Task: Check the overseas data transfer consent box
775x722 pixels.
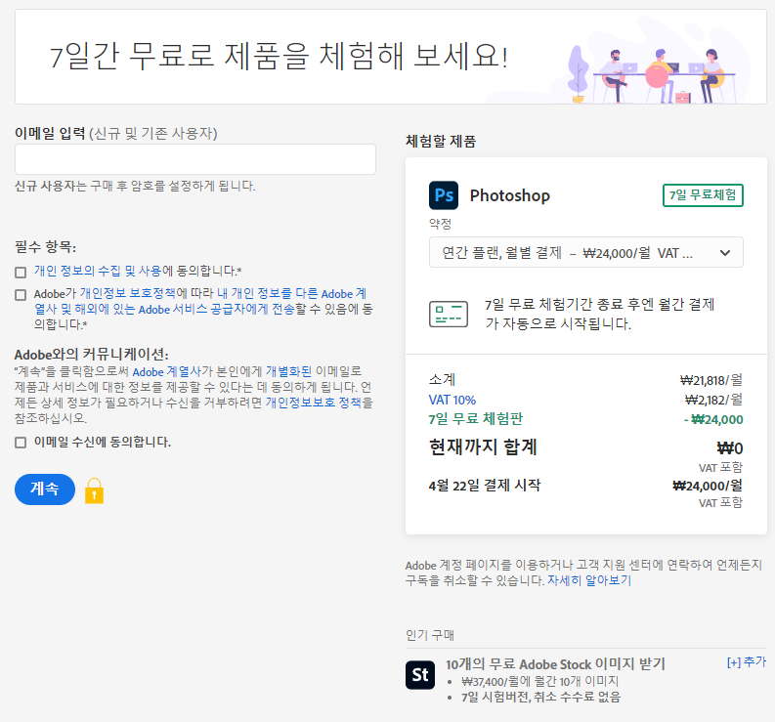Action: click(x=21, y=295)
